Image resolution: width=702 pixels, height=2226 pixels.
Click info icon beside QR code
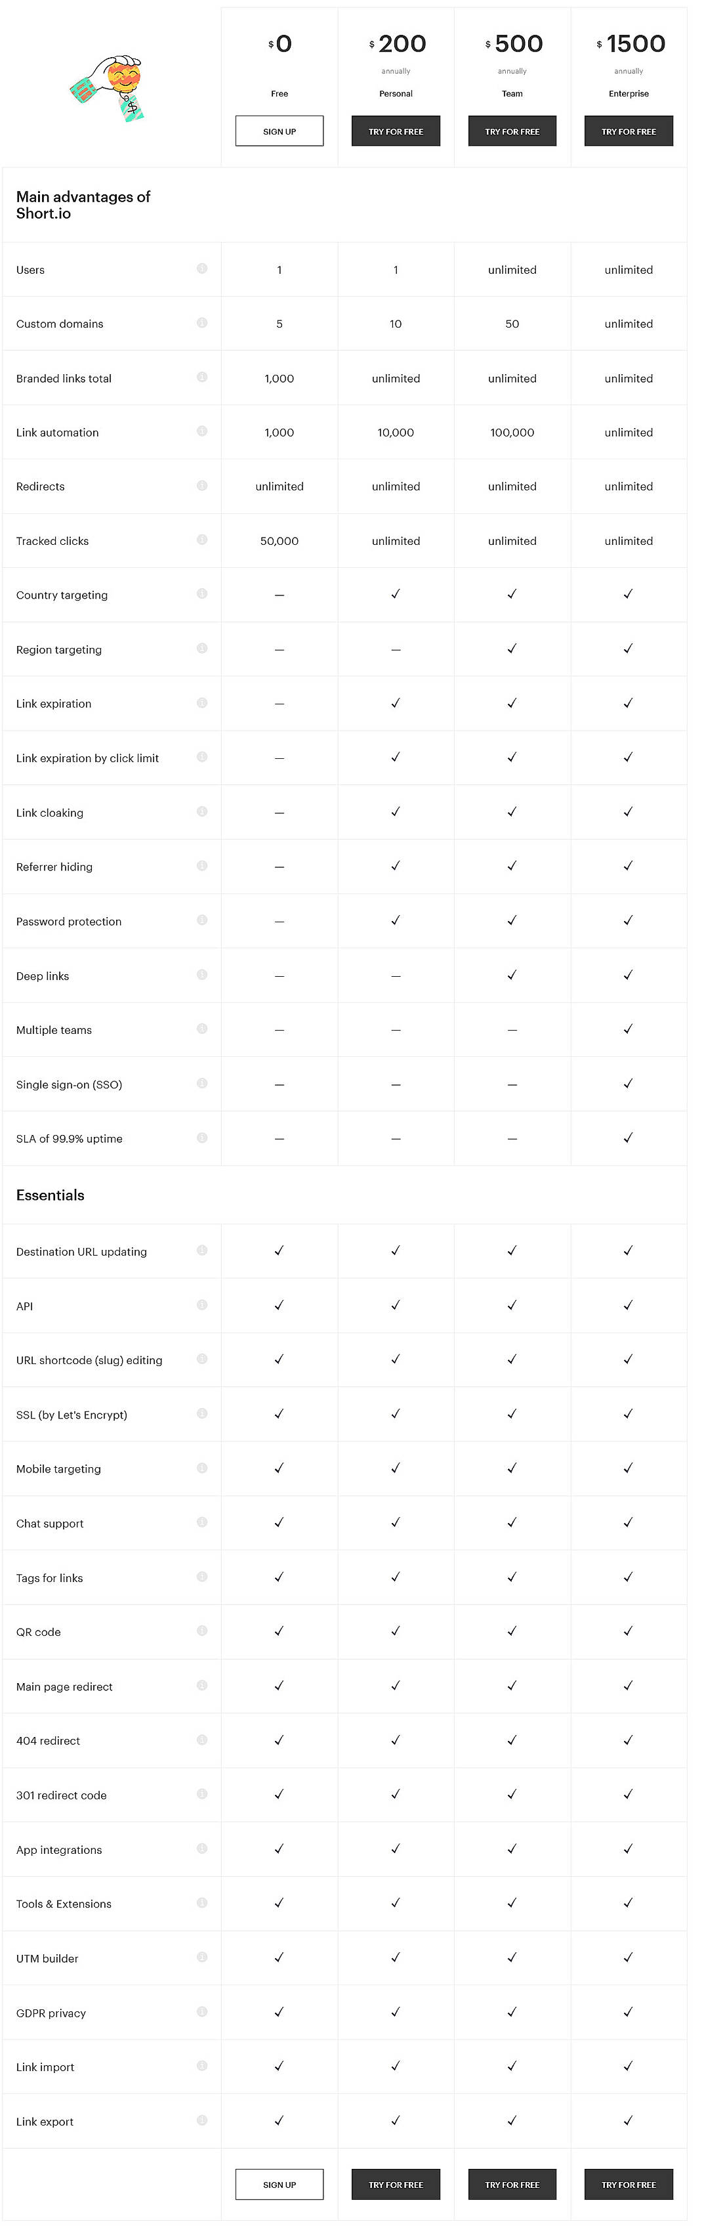tap(202, 1631)
